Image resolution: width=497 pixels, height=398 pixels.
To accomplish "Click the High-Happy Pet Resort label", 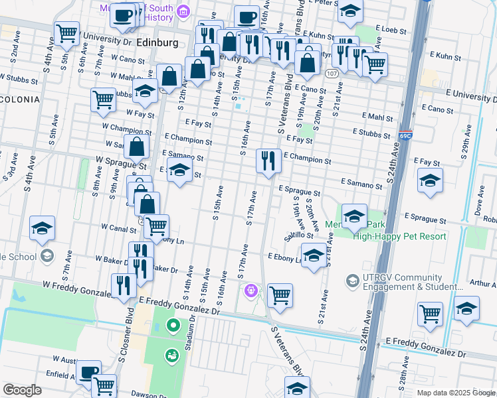I will pos(399,236).
